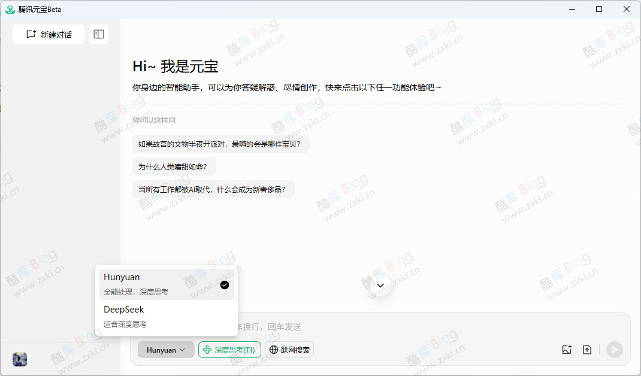
Task: Click the user avatar thumbnail
Action: [x=19, y=359]
